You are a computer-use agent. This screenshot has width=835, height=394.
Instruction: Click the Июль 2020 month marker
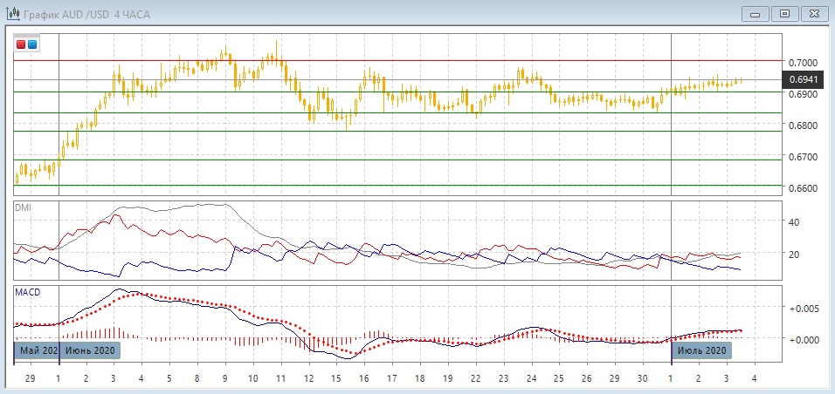701,351
